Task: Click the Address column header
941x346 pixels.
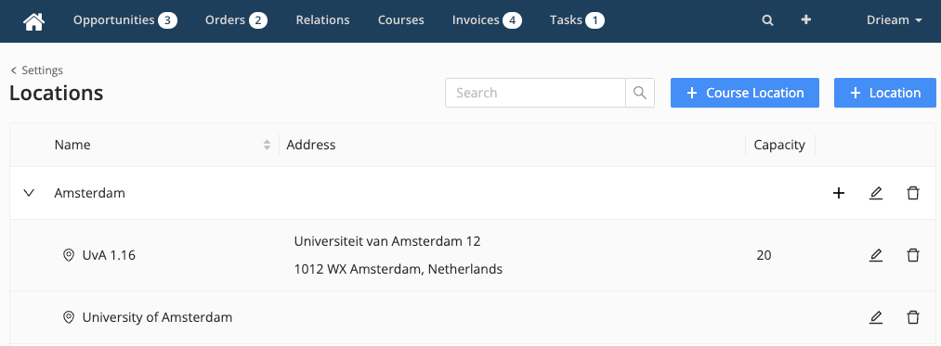Action: [x=311, y=145]
